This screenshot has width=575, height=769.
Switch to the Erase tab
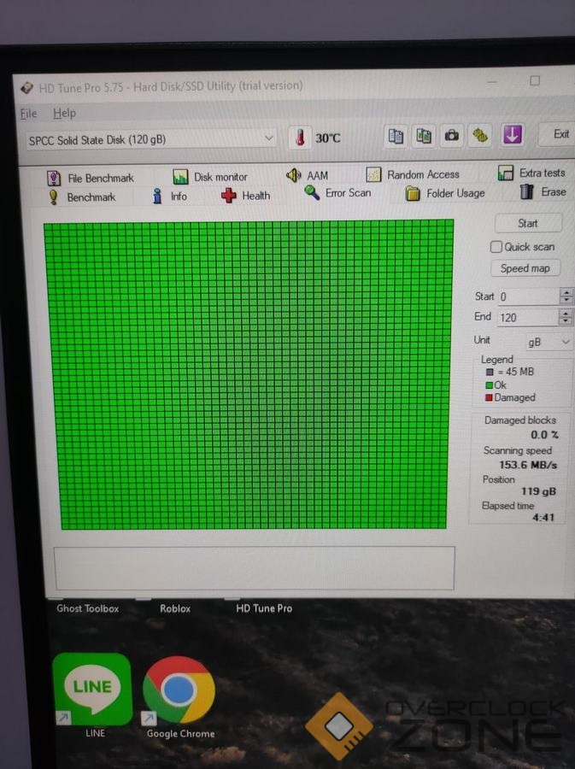[x=543, y=191]
